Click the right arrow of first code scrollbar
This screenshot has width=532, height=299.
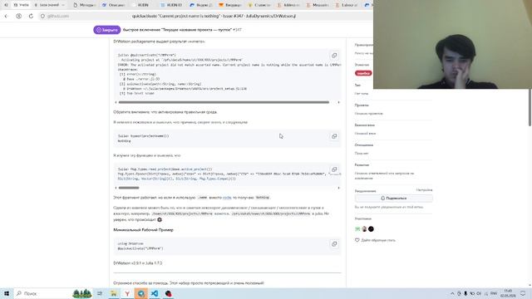(338, 102)
